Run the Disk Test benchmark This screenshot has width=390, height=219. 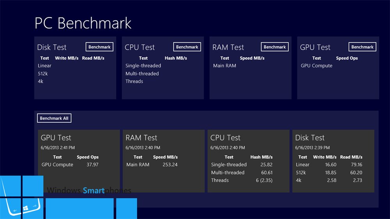click(x=99, y=47)
